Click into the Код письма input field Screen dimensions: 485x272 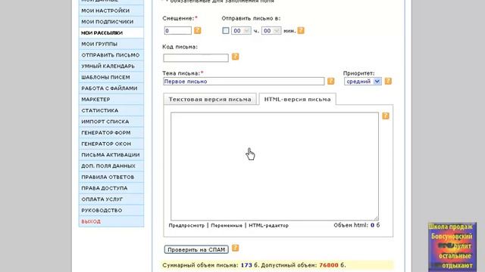pos(196,57)
